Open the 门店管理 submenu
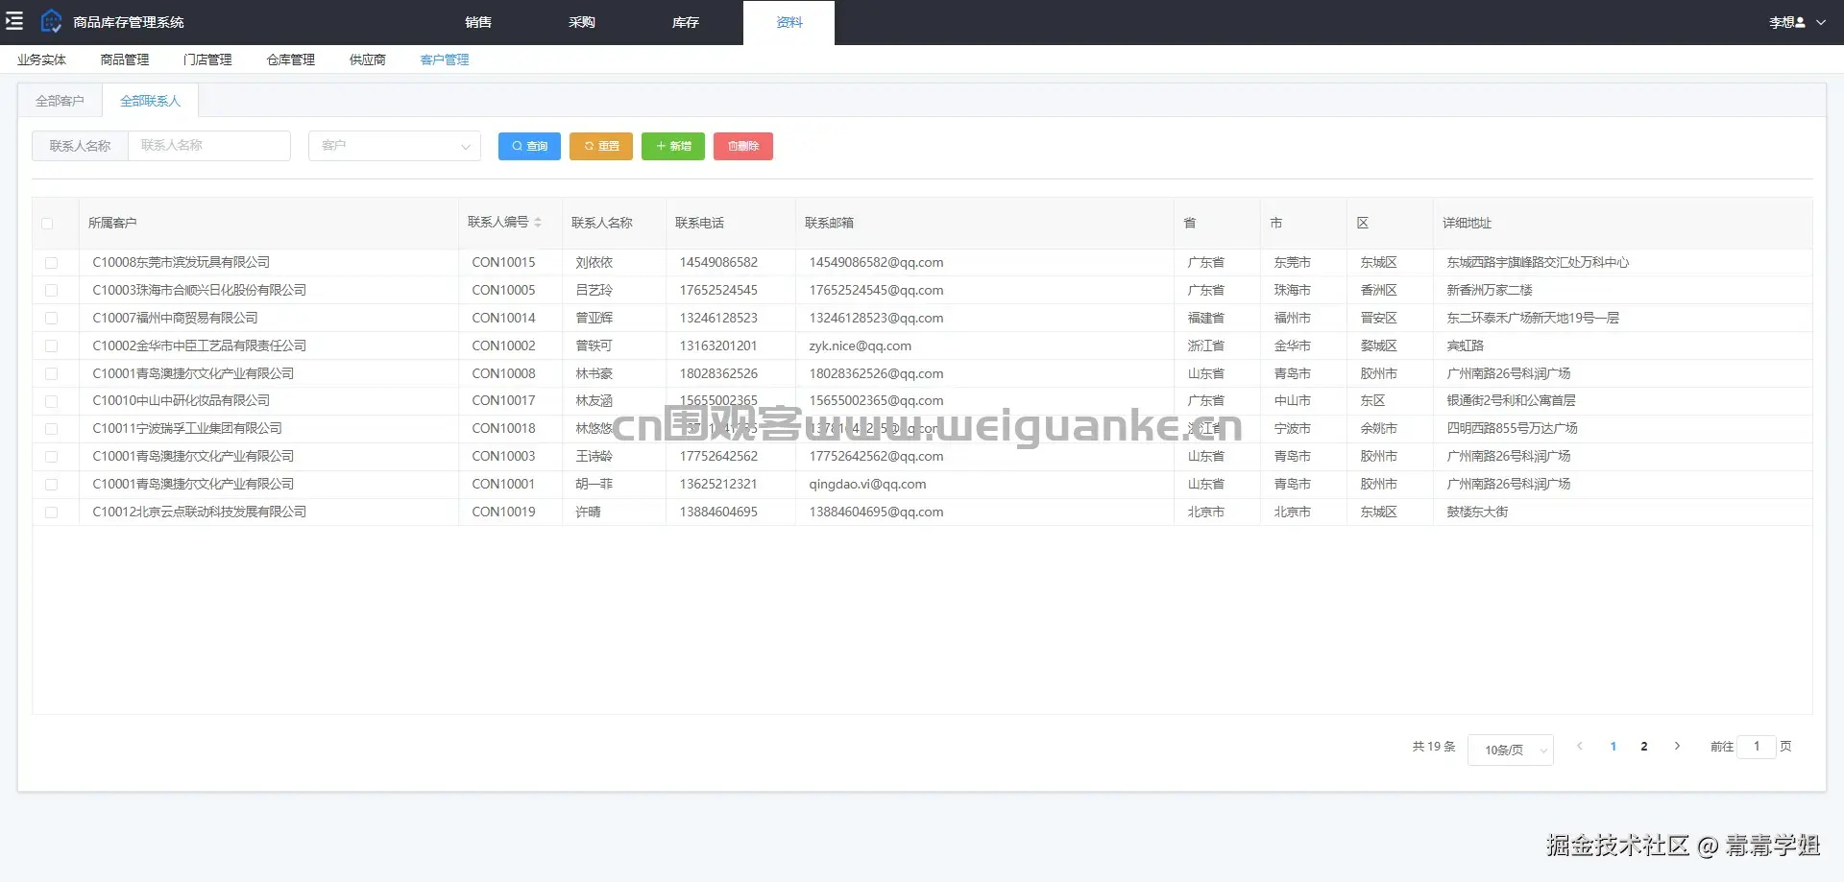Viewport: 1844px width, 882px height. click(x=207, y=60)
